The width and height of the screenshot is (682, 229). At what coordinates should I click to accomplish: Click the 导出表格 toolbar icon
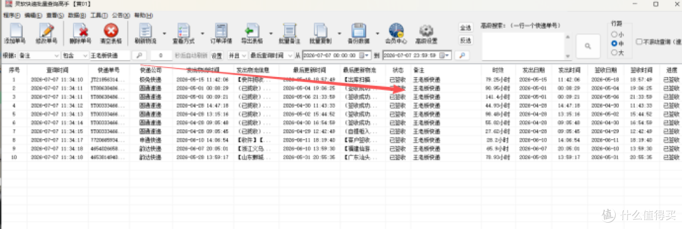tap(252, 30)
